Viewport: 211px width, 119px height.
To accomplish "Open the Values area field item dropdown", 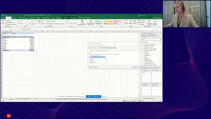I will pos(160,86).
